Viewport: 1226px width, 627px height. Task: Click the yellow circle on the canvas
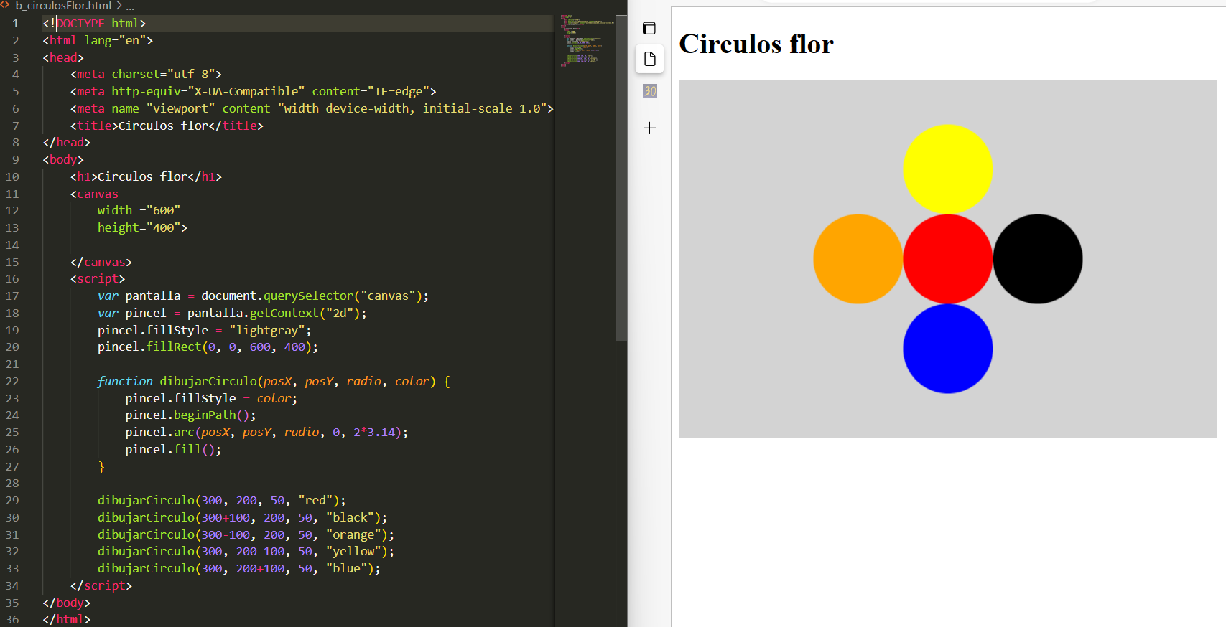[x=947, y=169]
